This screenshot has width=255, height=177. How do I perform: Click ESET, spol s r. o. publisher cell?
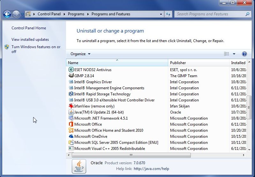184,70
